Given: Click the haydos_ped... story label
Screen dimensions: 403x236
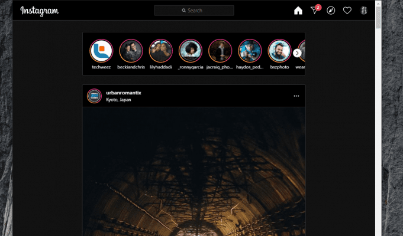Looking at the screenshot, I should coord(250,67).
